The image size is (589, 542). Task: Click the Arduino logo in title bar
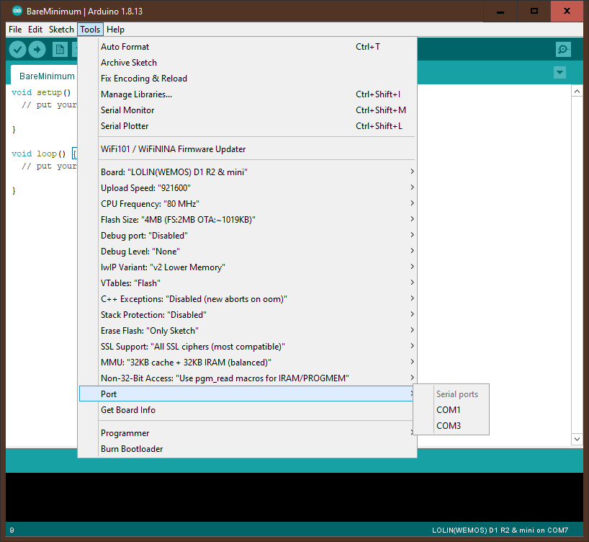pos(17,11)
